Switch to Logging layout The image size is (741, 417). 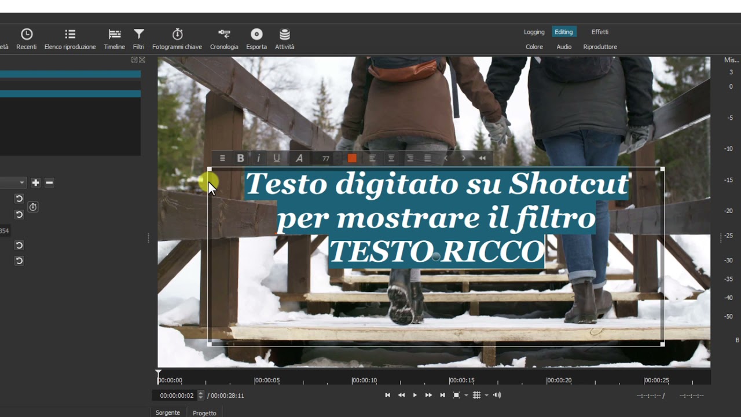(x=534, y=32)
